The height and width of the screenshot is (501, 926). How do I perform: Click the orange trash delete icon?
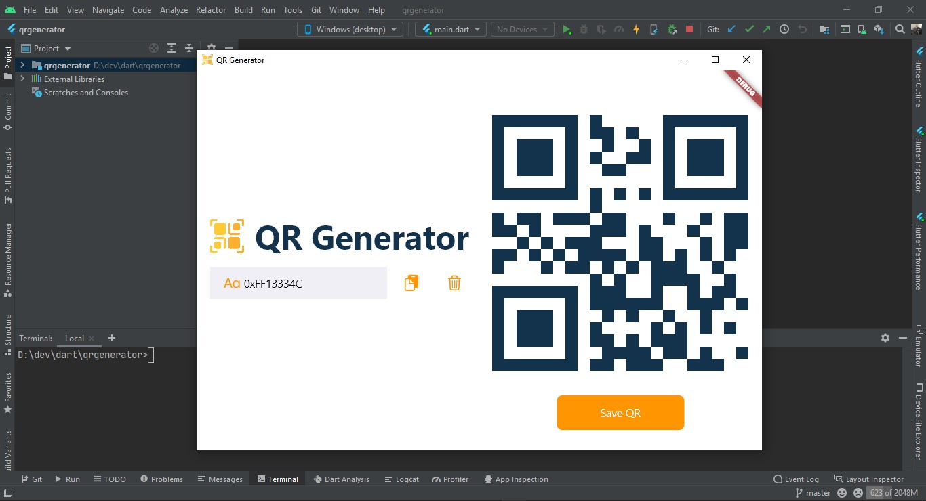coord(454,283)
